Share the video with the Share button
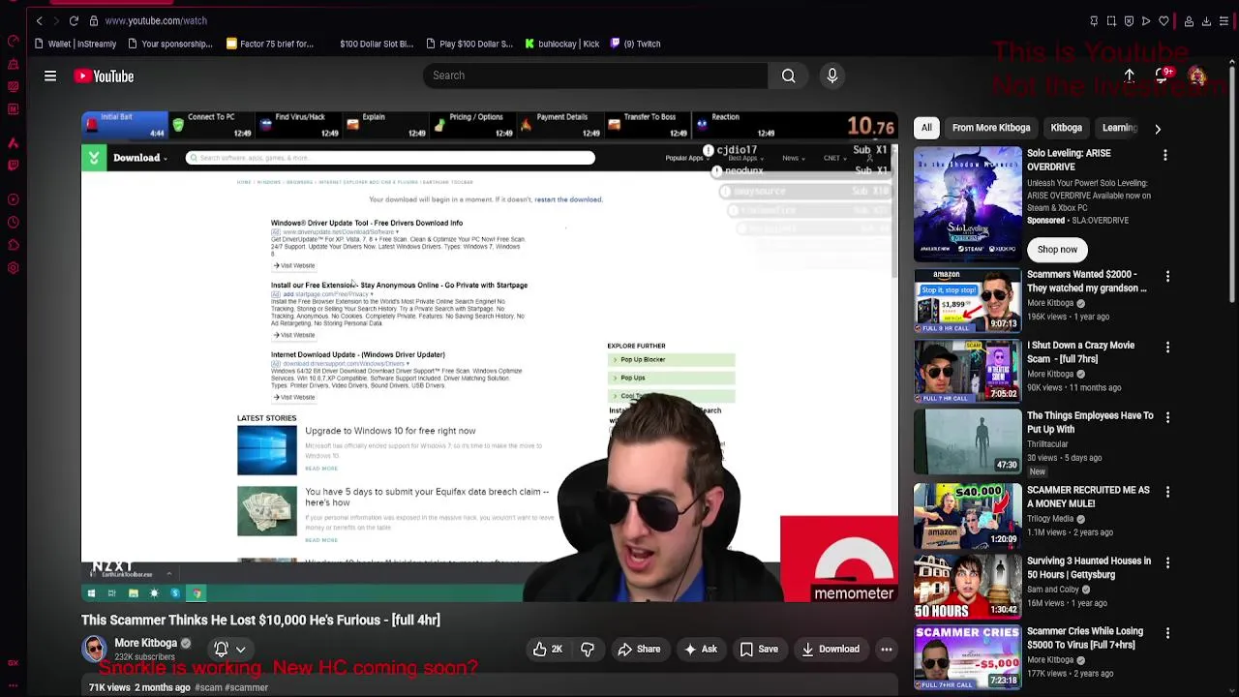 pyautogui.click(x=640, y=650)
